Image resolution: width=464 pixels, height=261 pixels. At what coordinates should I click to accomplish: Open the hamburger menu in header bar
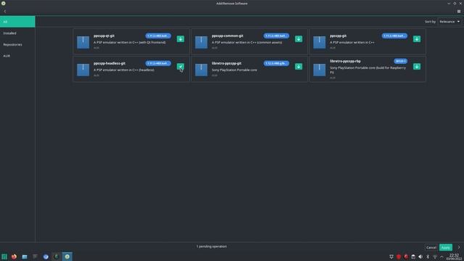point(459,12)
